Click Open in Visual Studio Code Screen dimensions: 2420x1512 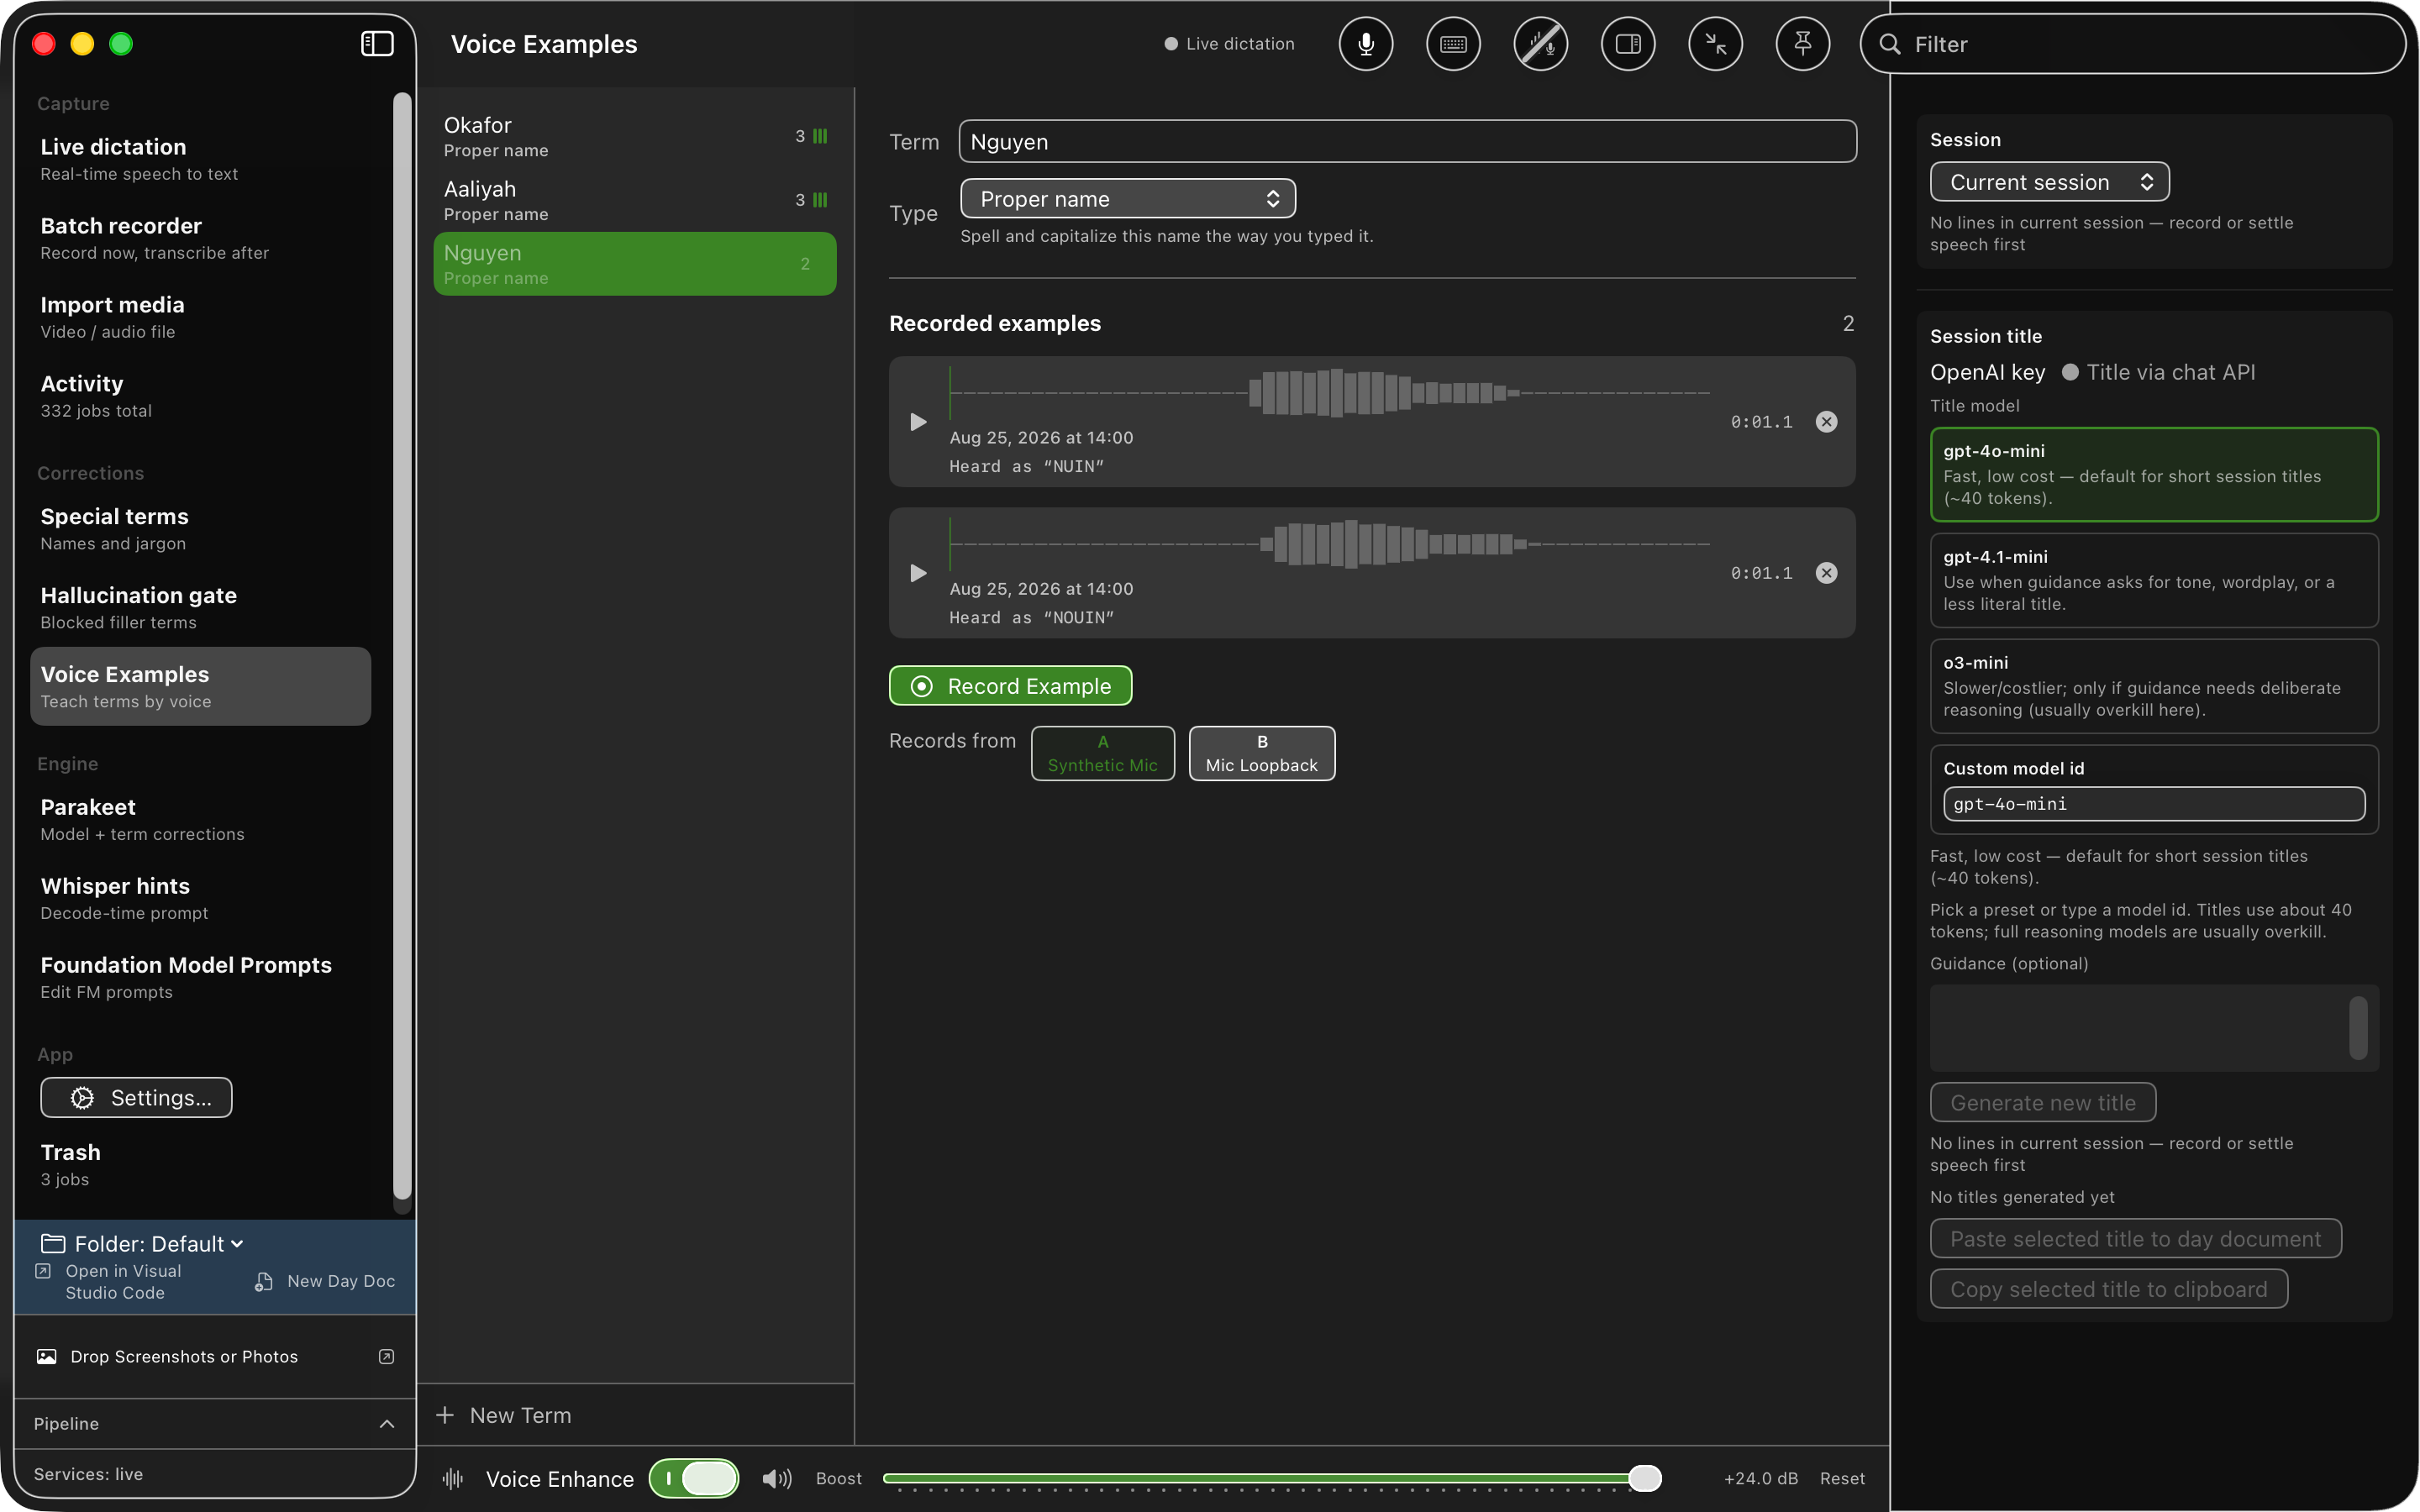111,1281
